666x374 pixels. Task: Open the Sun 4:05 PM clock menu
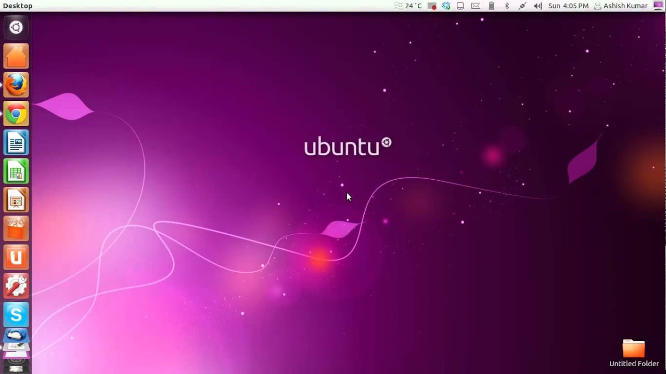click(x=568, y=6)
